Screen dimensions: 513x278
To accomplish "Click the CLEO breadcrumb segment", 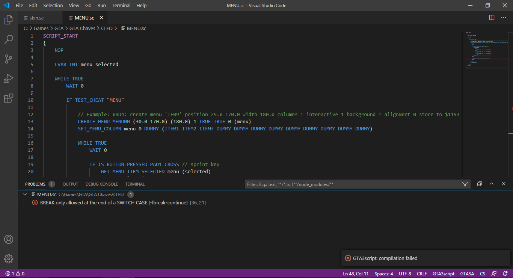I will click(x=107, y=28).
